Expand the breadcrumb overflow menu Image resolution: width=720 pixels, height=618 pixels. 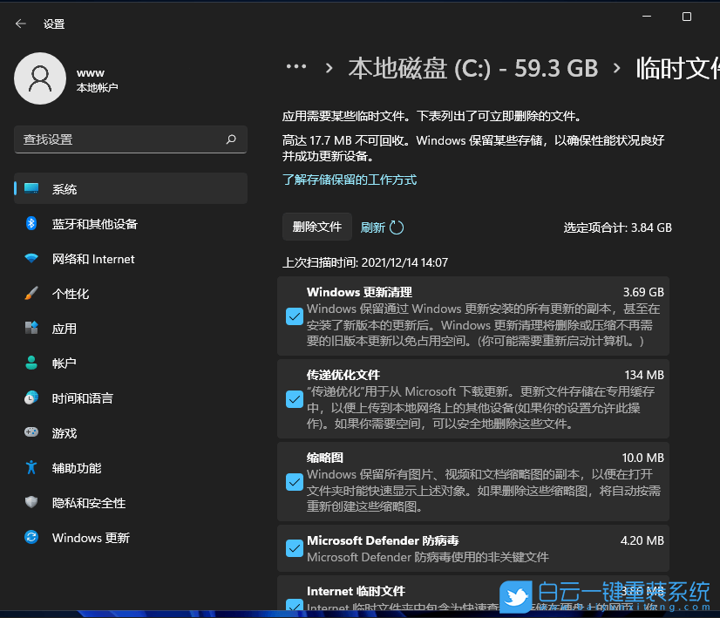tap(296, 66)
